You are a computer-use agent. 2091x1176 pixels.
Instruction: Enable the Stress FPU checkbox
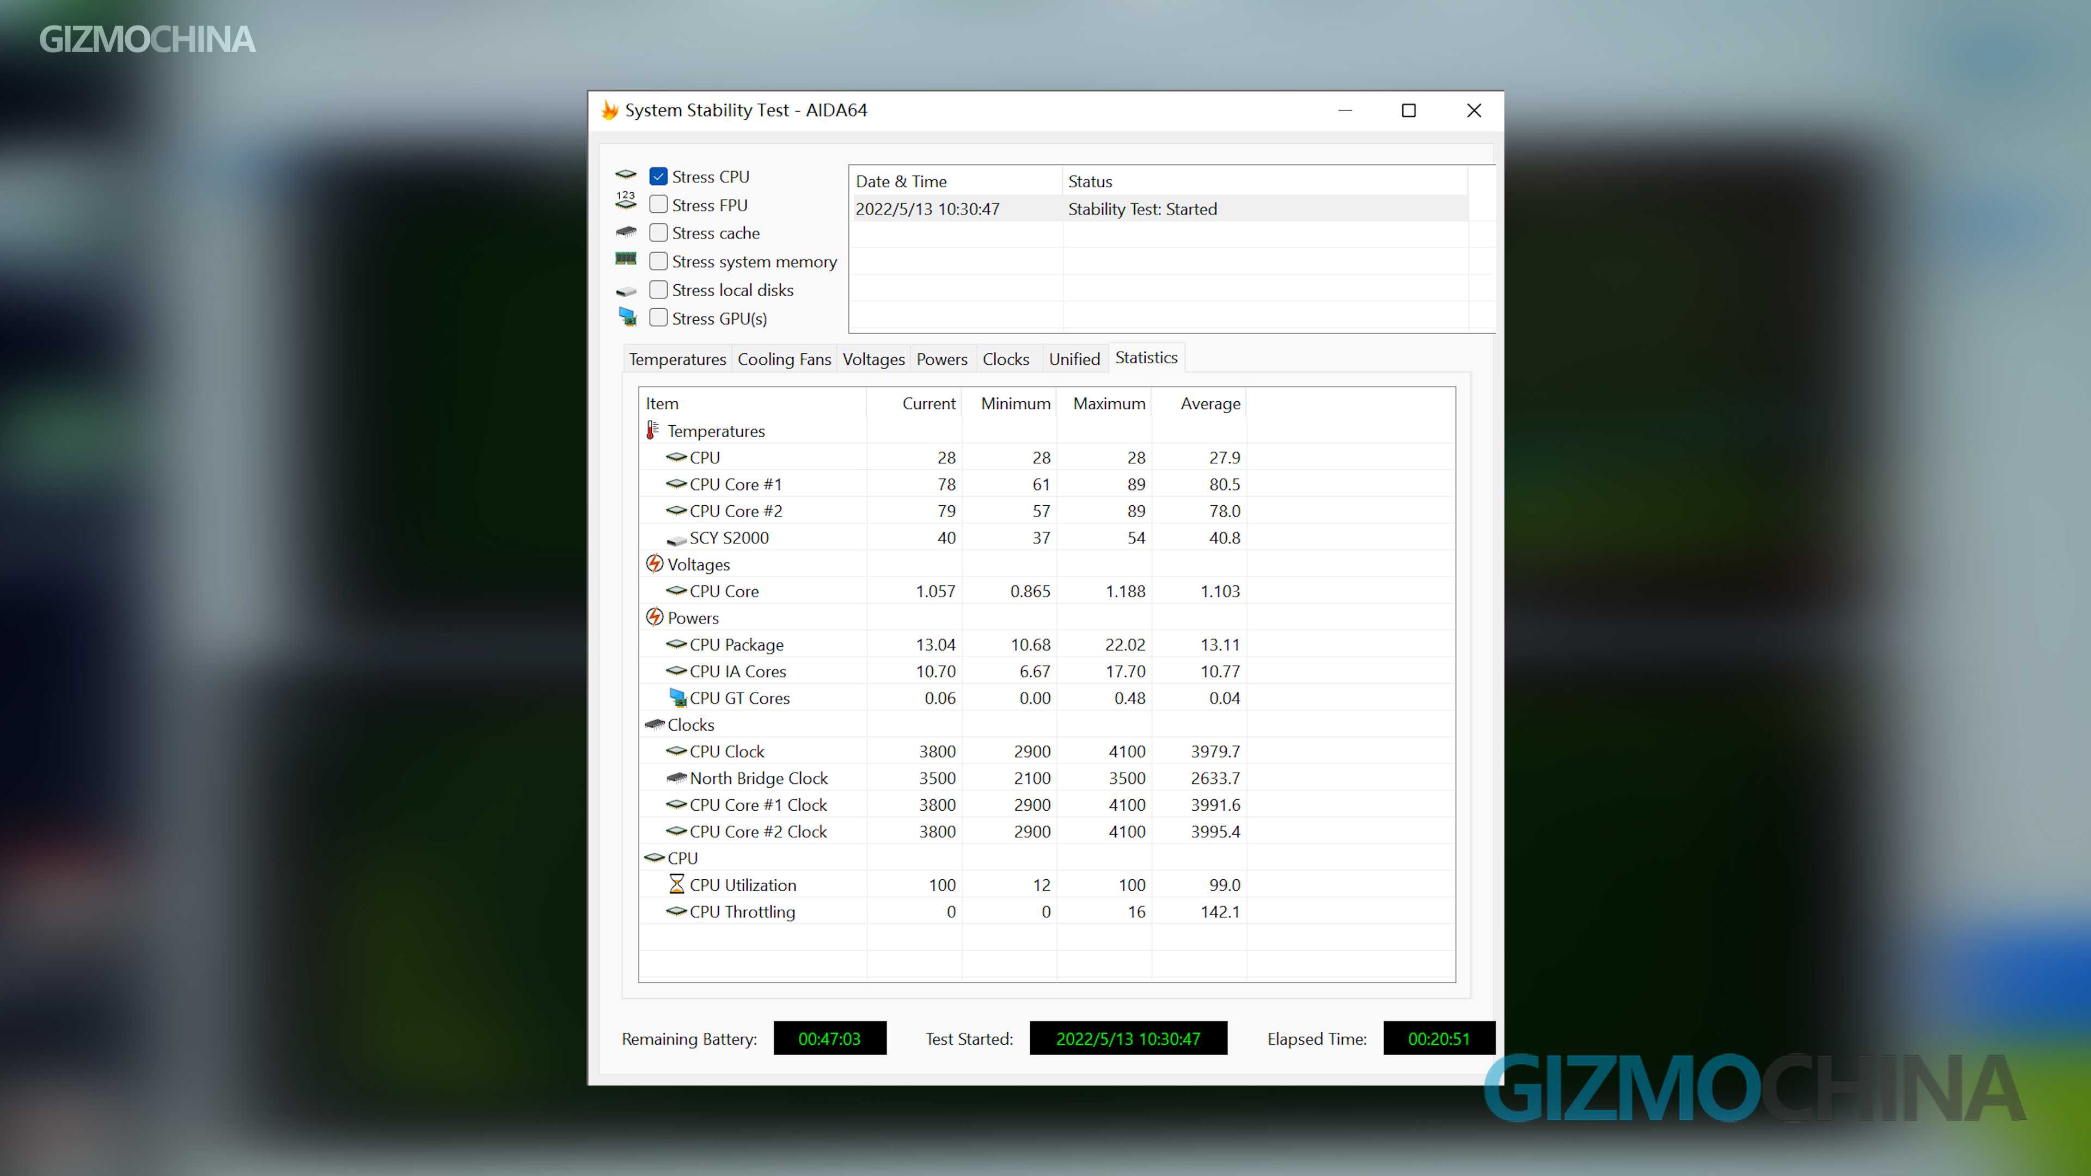658,205
